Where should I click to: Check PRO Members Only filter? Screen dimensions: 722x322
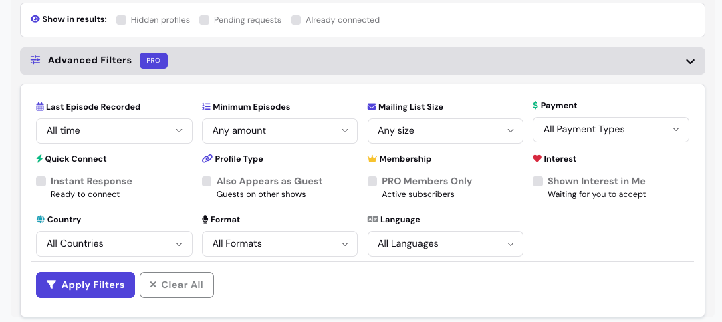[x=372, y=181]
